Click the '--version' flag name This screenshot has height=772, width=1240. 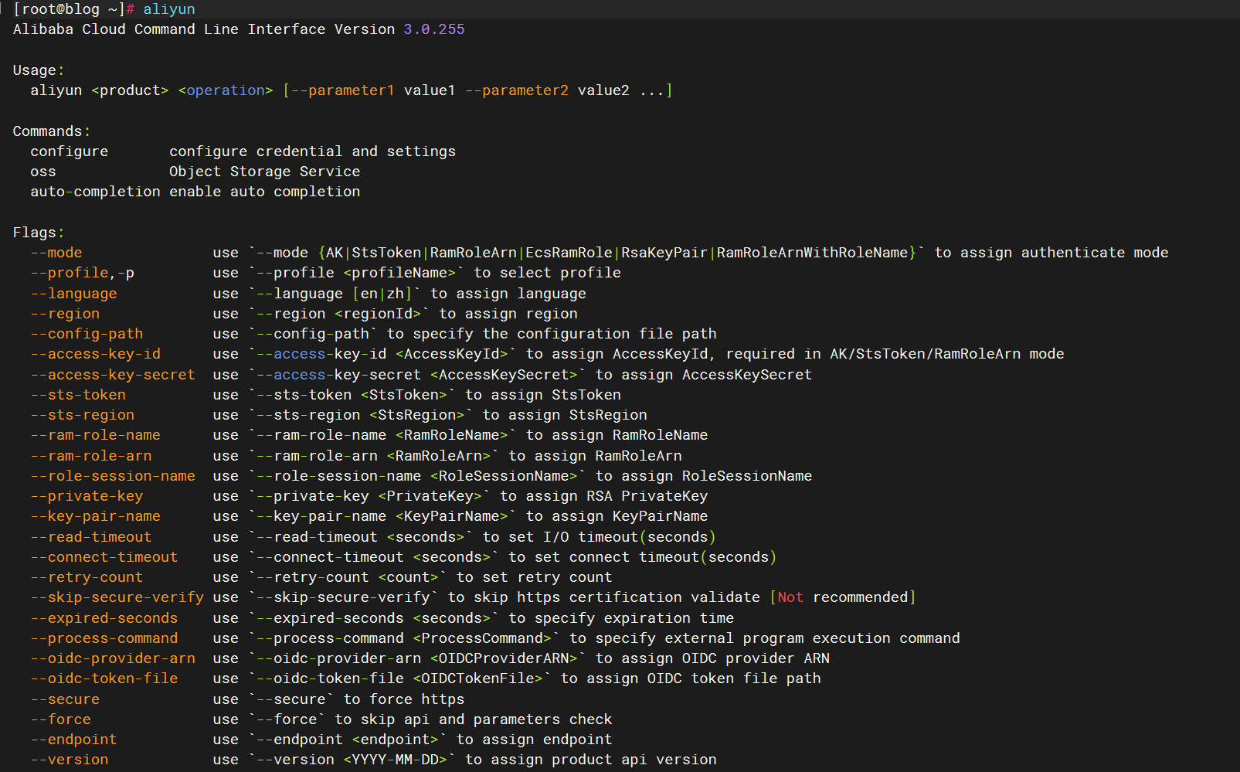70,760
